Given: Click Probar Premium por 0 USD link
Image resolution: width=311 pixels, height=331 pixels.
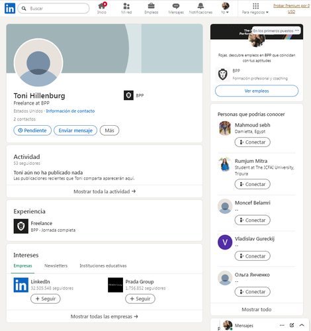Looking at the screenshot, I should tap(291, 9).
